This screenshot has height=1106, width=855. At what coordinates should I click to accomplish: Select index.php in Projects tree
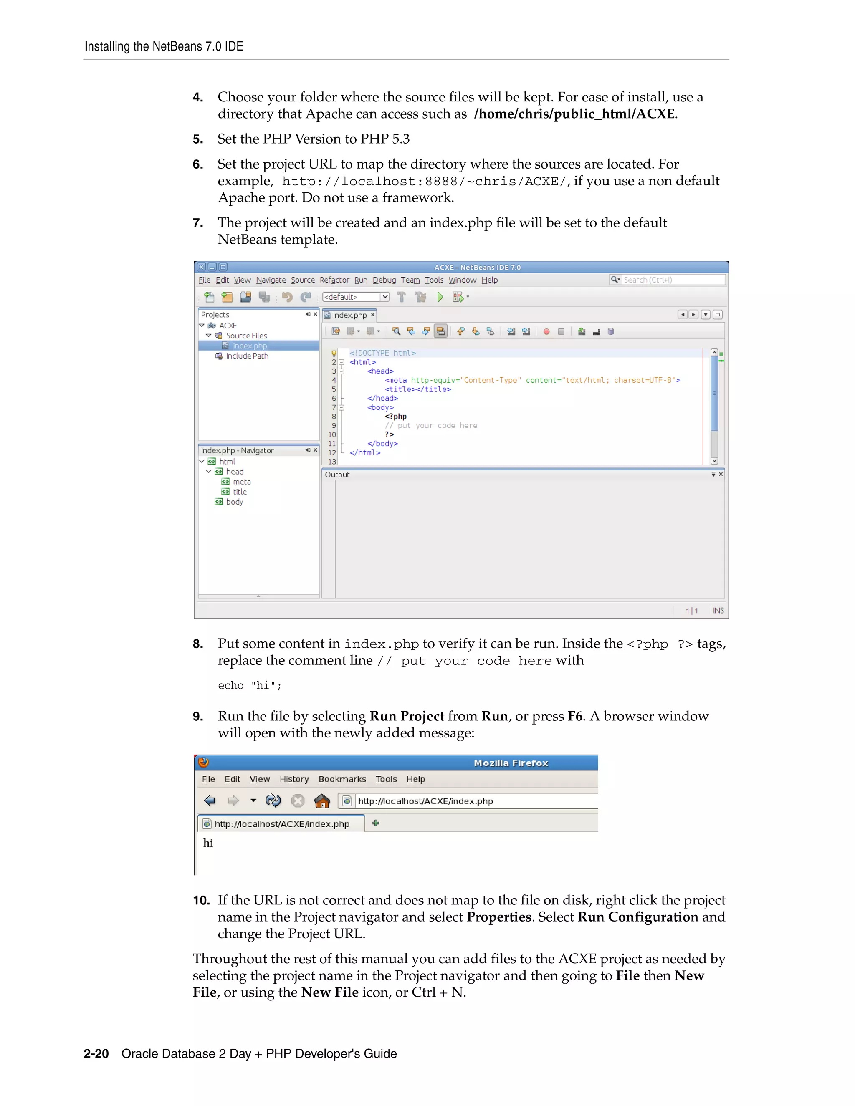click(x=250, y=346)
